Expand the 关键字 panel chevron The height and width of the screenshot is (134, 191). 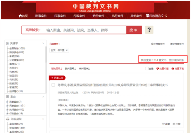tap(43, 43)
